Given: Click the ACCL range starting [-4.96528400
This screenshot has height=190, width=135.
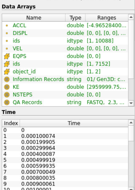Looking at the screenshot, I should [107, 25].
